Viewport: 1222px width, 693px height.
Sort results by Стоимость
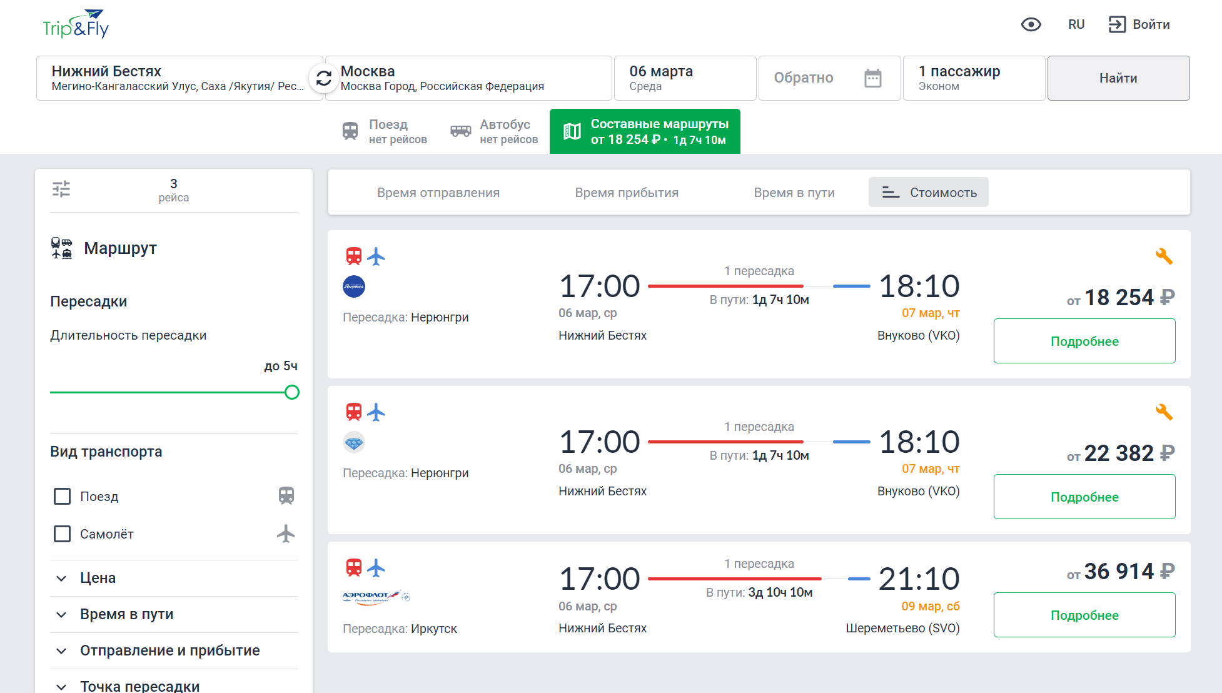tap(929, 192)
